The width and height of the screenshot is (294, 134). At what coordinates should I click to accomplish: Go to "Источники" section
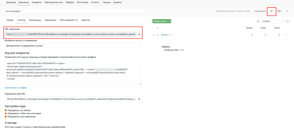(82, 2)
